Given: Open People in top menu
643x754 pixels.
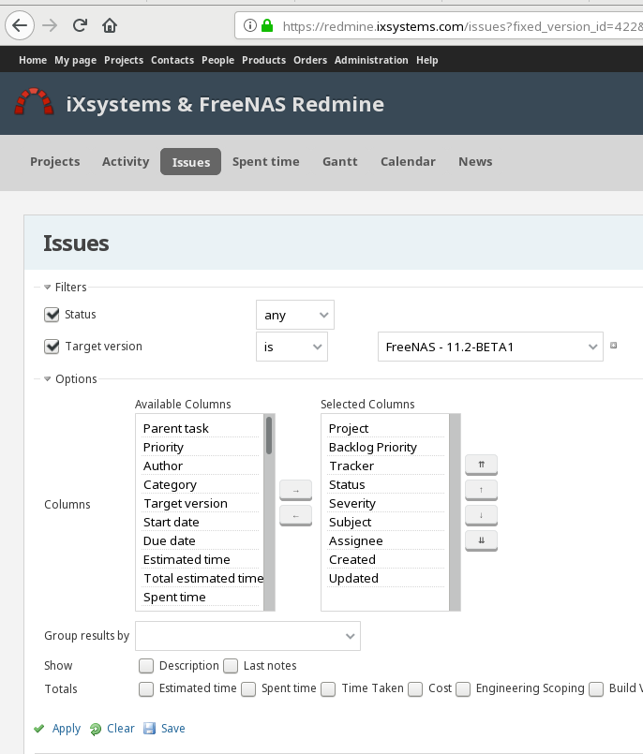Looking at the screenshot, I should click(217, 60).
